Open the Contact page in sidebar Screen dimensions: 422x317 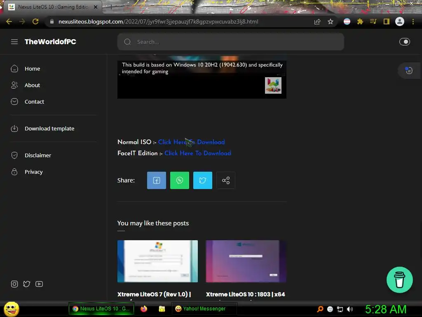pos(34,102)
